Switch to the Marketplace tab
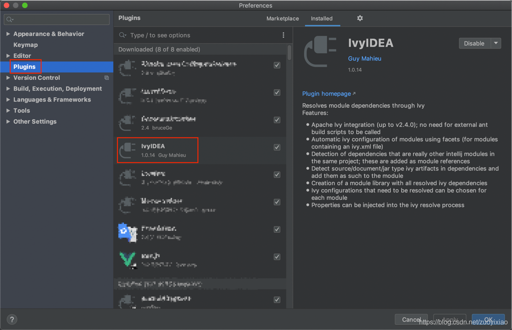512x330 pixels. coord(282,18)
